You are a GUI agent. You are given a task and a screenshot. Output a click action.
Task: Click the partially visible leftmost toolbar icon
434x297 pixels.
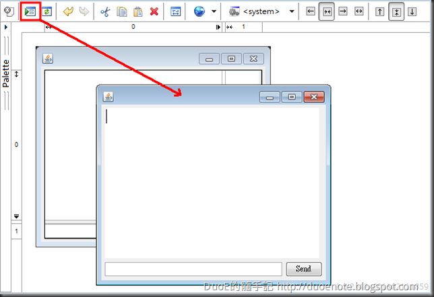point(9,11)
